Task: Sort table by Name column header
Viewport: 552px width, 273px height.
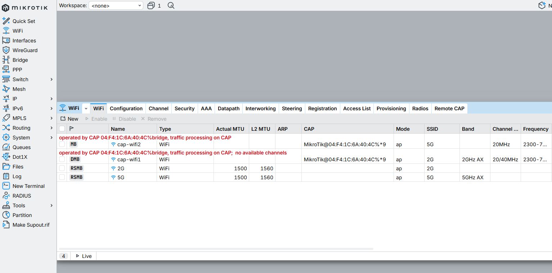Action: 133,129
